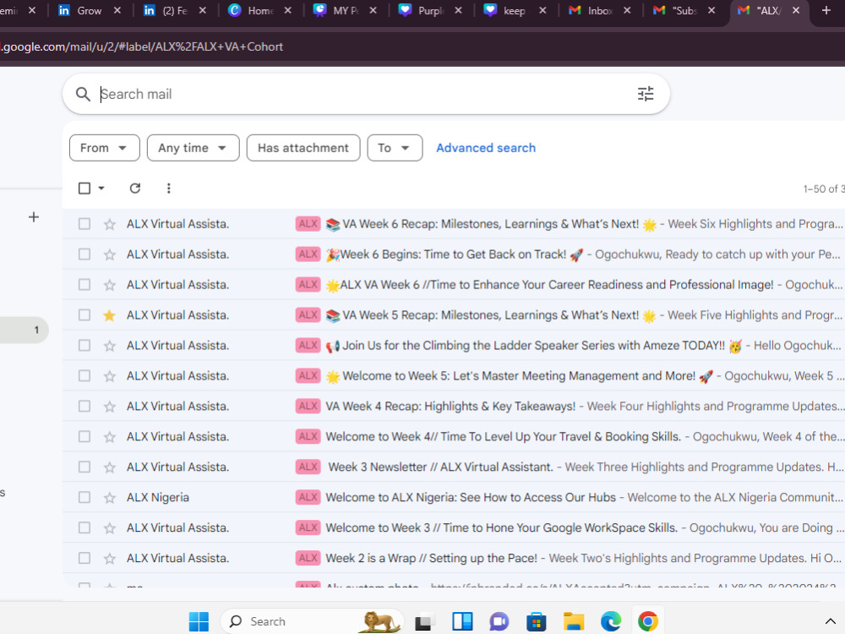The width and height of the screenshot is (845, 634).
Task: Refresh the mail list
Action: click(x=135, y=189)
